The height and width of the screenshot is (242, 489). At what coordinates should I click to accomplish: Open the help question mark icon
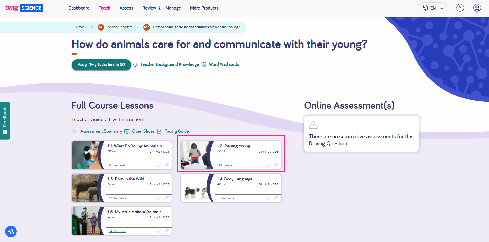point(460,8)
